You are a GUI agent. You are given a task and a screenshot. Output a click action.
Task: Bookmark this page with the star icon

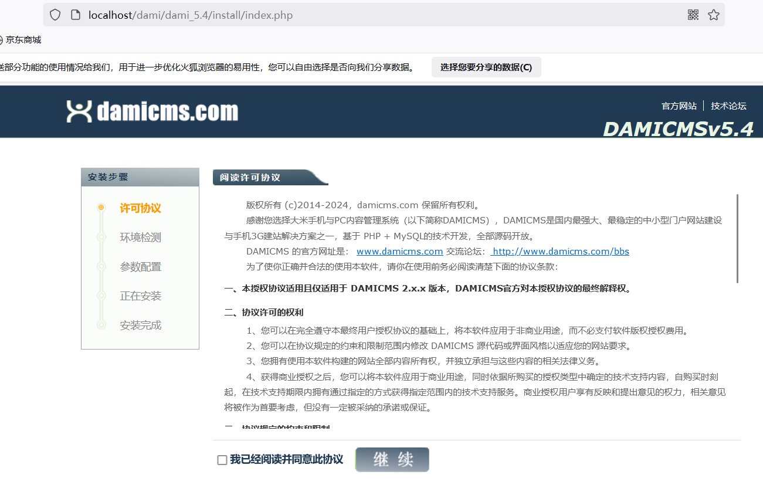pyautogui.click(x=713, y=15)
